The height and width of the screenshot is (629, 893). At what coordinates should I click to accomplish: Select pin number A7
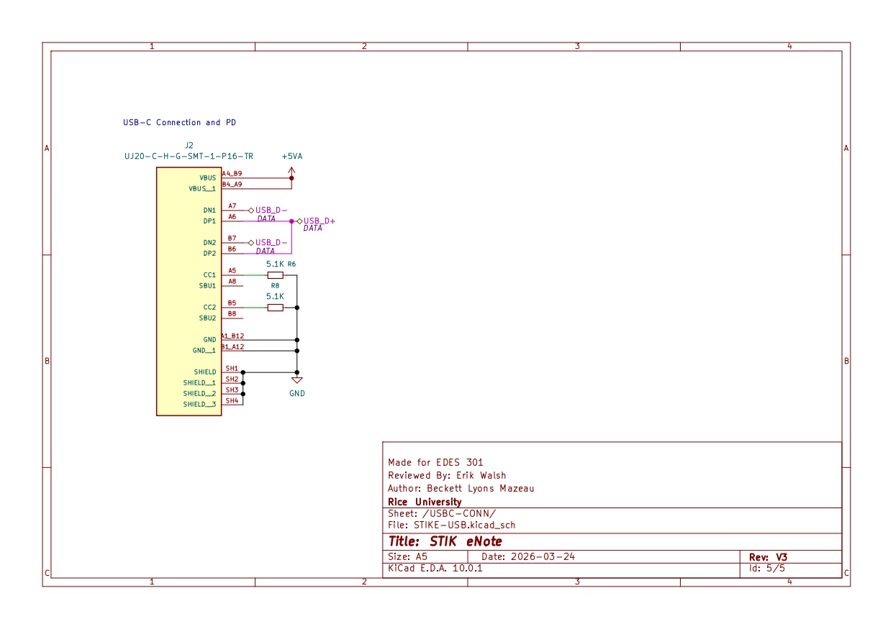tap(232, 206)
